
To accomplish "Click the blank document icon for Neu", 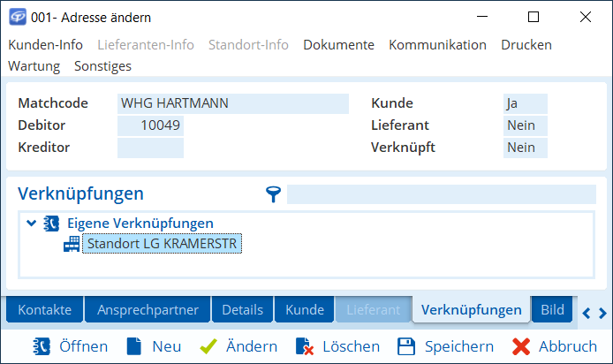I will point(133,345).
